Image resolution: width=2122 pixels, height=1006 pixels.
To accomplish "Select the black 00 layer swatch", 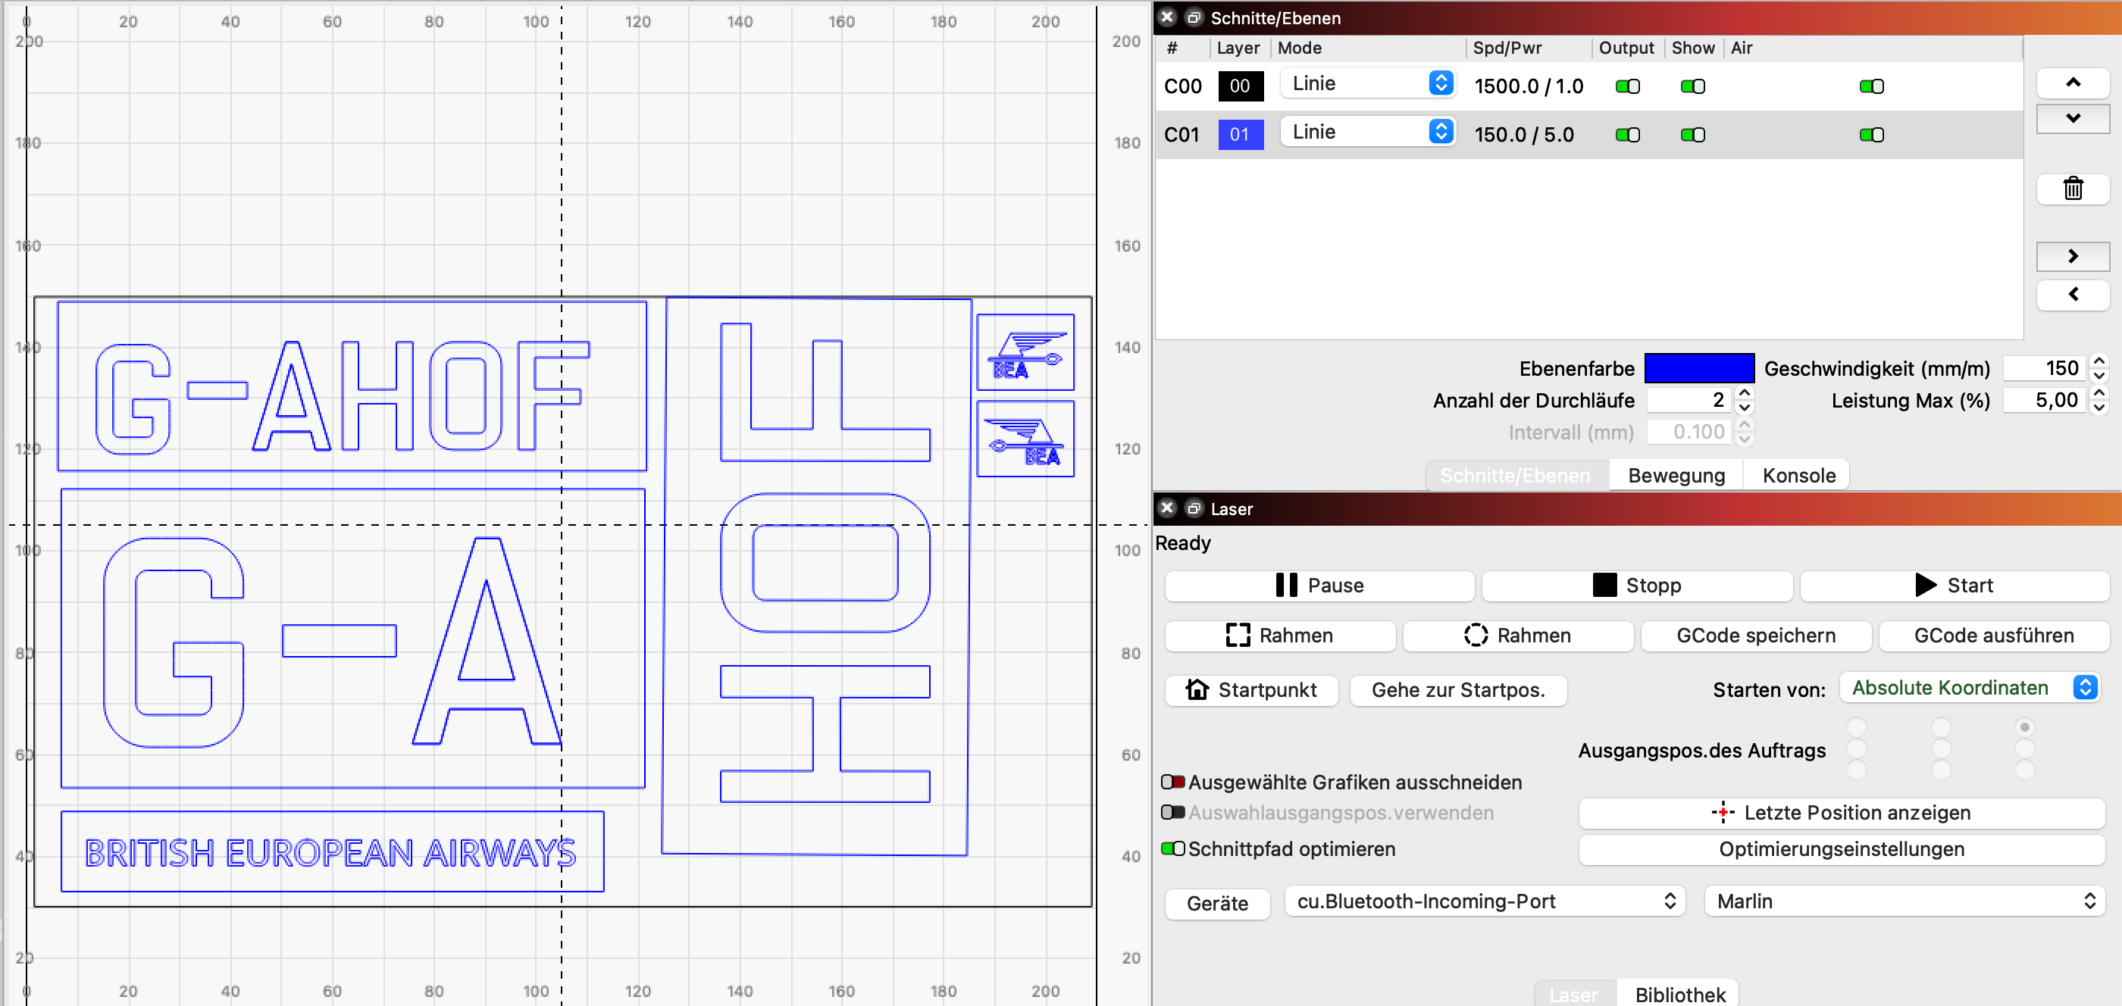I will pyautogui.click(x=1240, y=86).
